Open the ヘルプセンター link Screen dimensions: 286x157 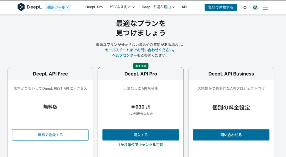coord(125,55)
